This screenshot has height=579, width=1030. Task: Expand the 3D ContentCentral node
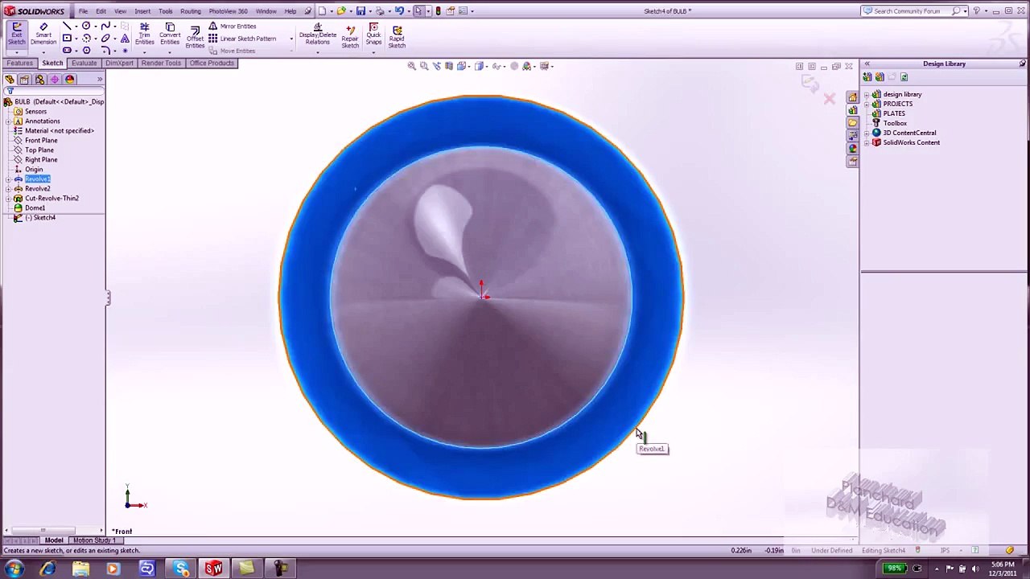[867, 133]
